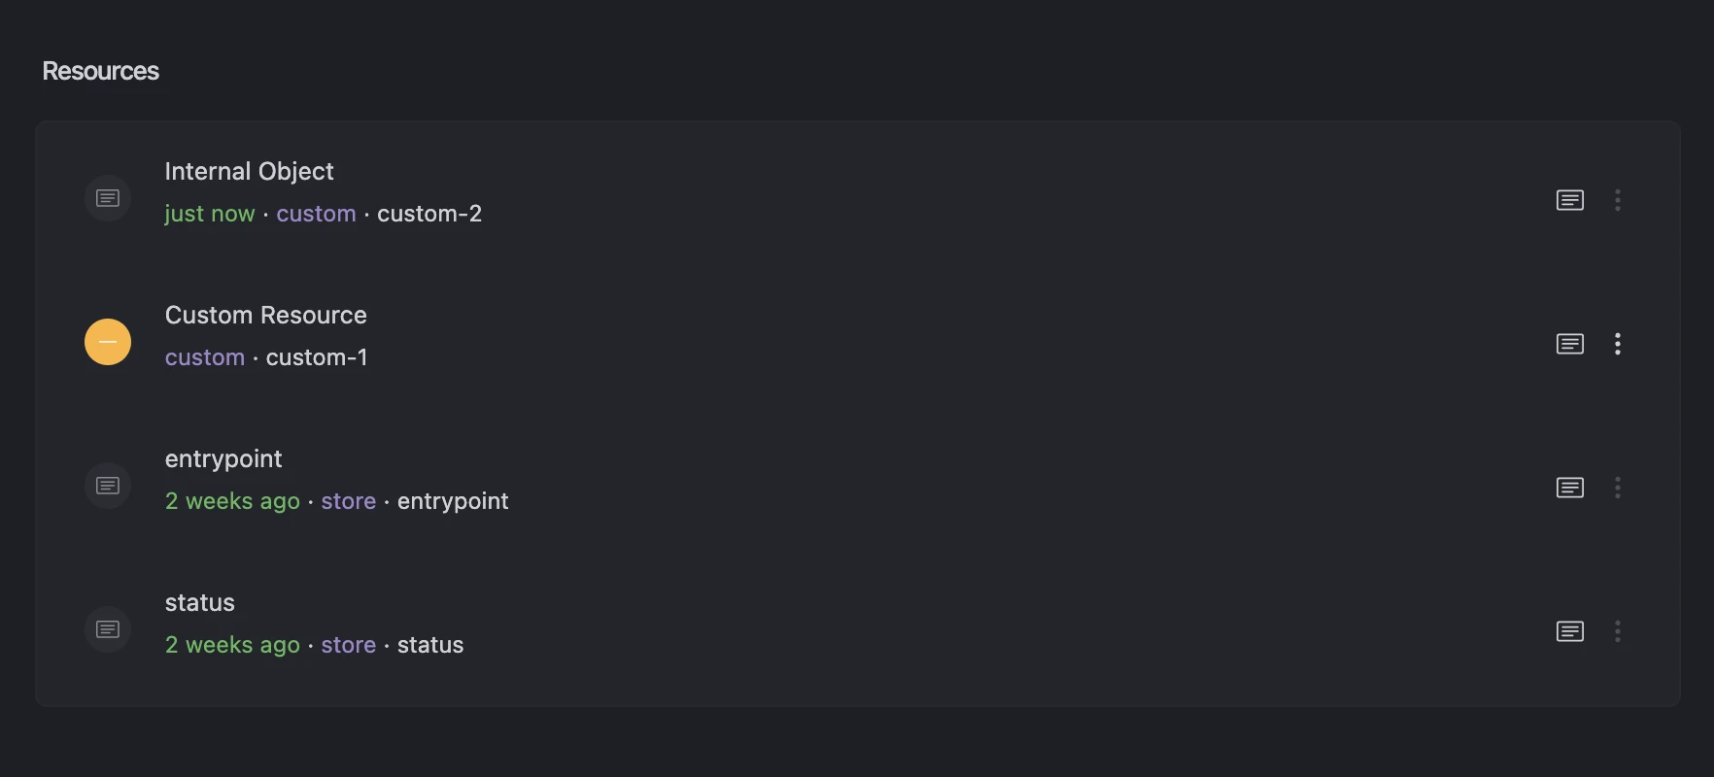This screenshot has width=1714, height=777.
Task: Select the orange Custom Resource icon
Action: (107, 342)
